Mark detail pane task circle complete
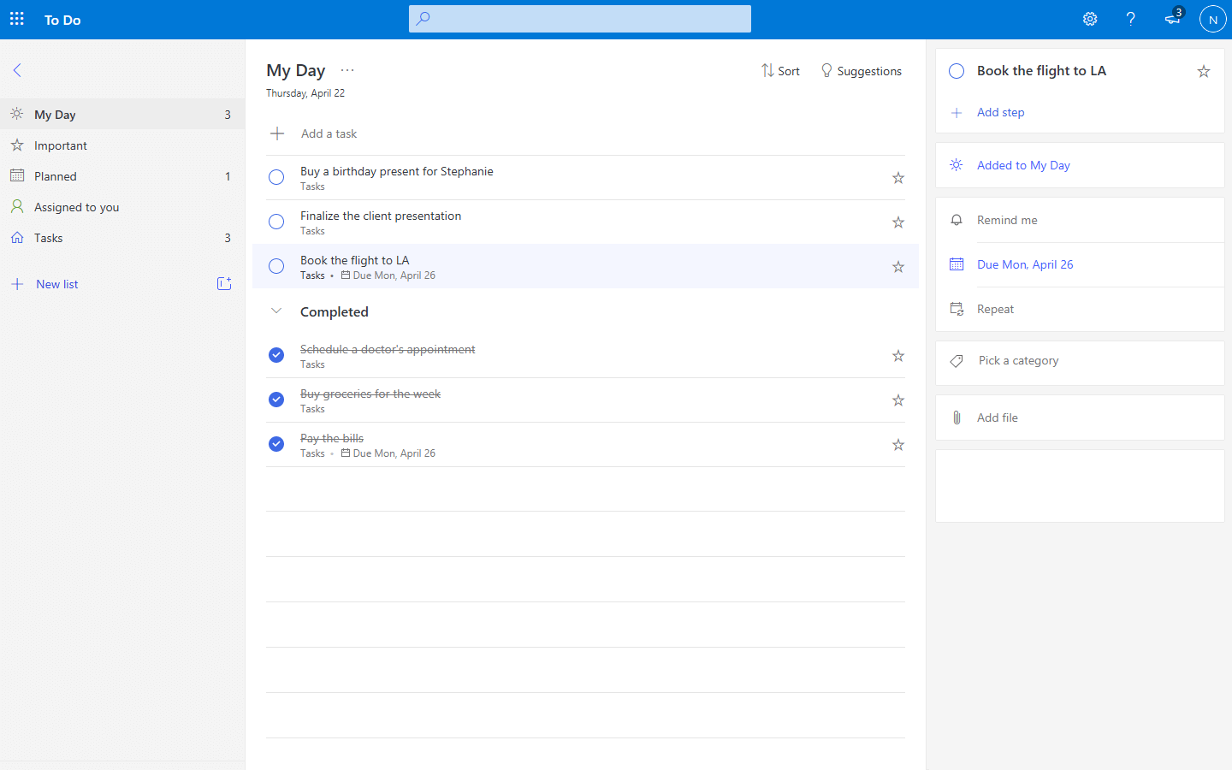Screen dimensions: 1232x770 (957, 71)
